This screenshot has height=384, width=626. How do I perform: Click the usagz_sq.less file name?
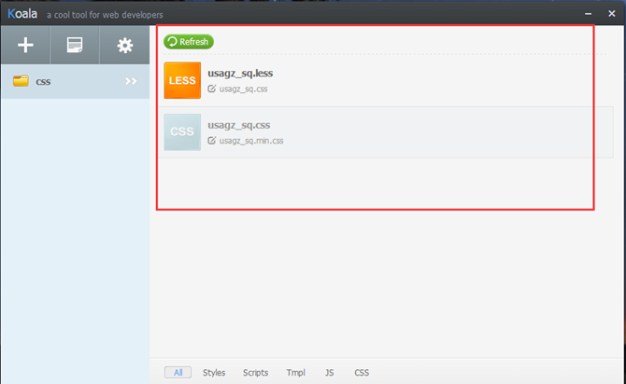pyautogui.click(x=240, y=74)
